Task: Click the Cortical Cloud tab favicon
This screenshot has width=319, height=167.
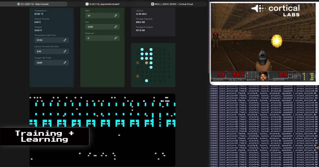Action: click(152, 4)
